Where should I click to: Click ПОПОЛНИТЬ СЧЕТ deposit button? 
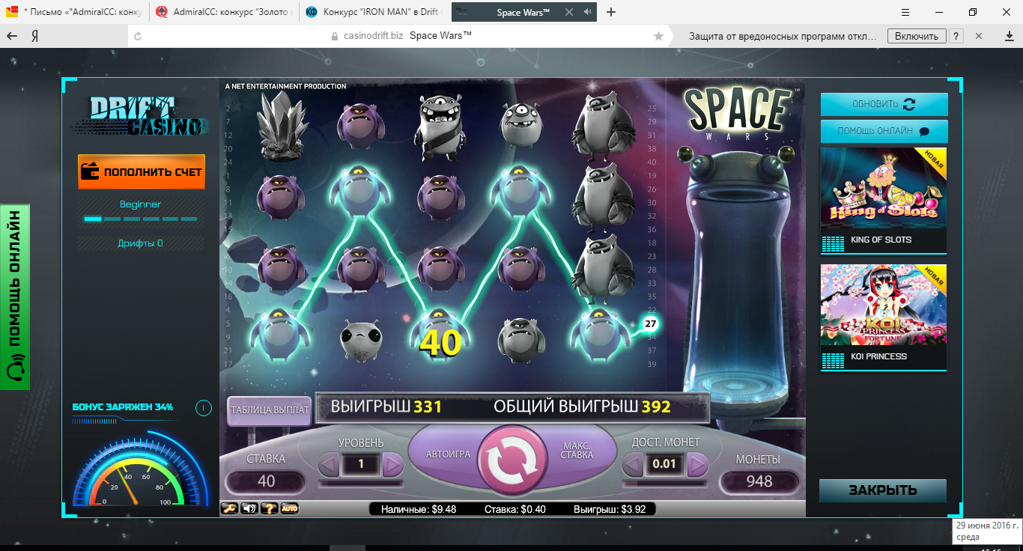(x=142, y=172)
